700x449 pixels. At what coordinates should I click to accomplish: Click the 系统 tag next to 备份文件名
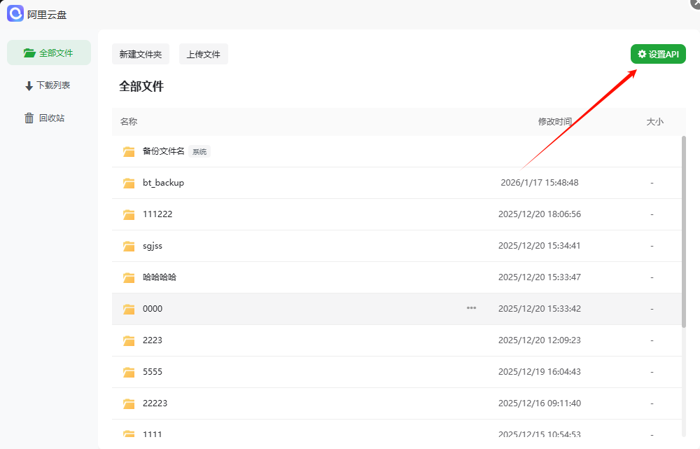coord(199,151)
